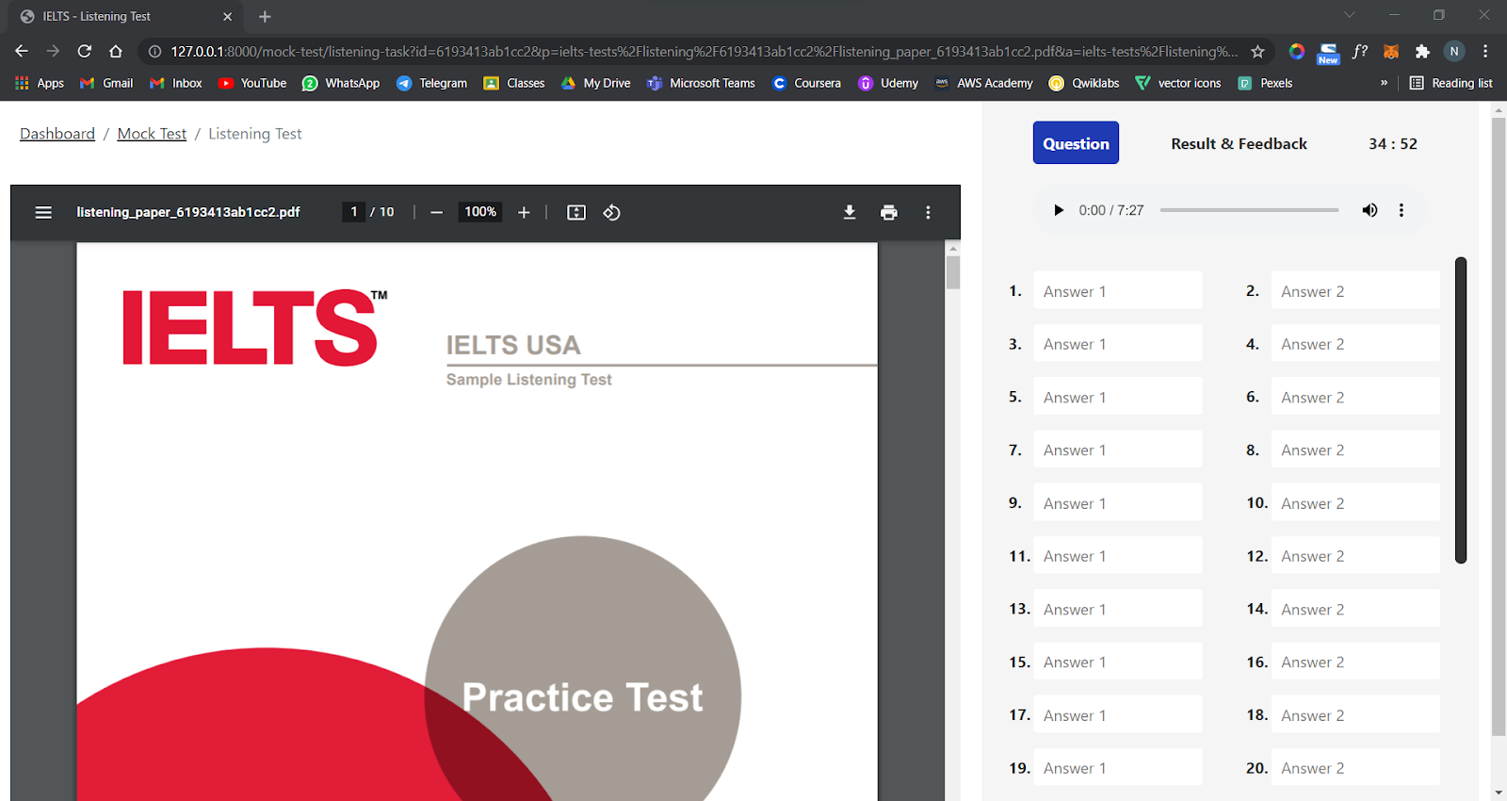Click the answer field for question 19
The image size is (1507, 801).
tap(1117, 768)
